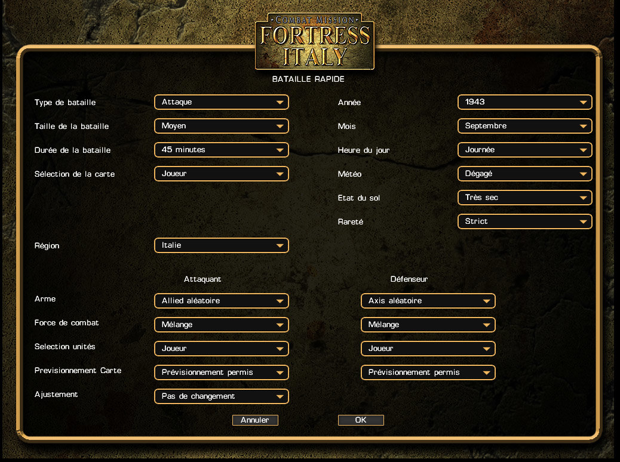The image size is (620, 462).
Task: Change Etat du sol from Très sec
Action: (524, 198)
